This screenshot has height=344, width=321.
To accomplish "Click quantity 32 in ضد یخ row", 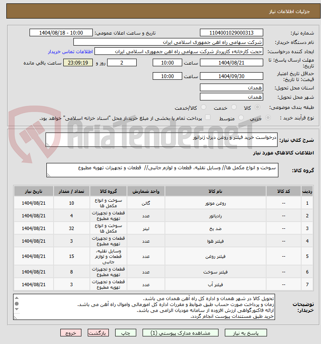I will click(71, 228).
